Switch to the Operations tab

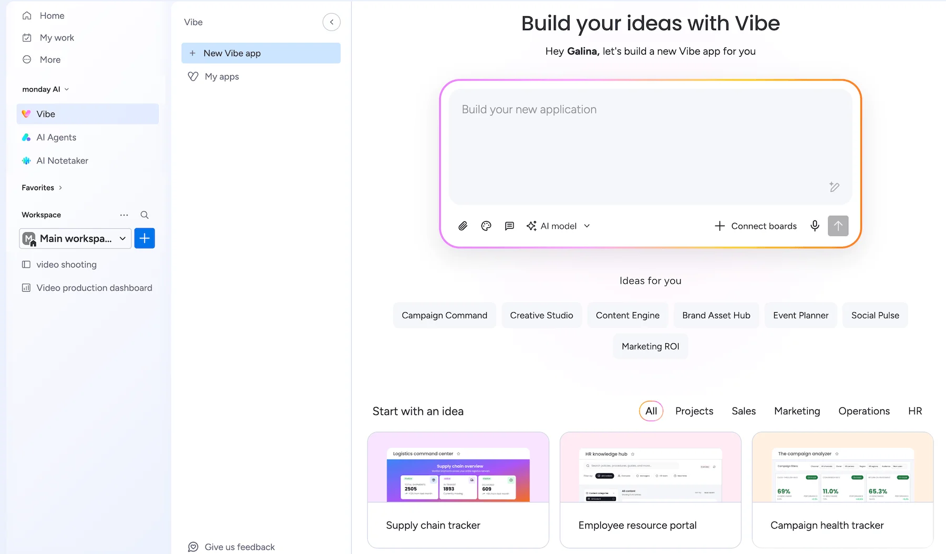tap(864, 411)
